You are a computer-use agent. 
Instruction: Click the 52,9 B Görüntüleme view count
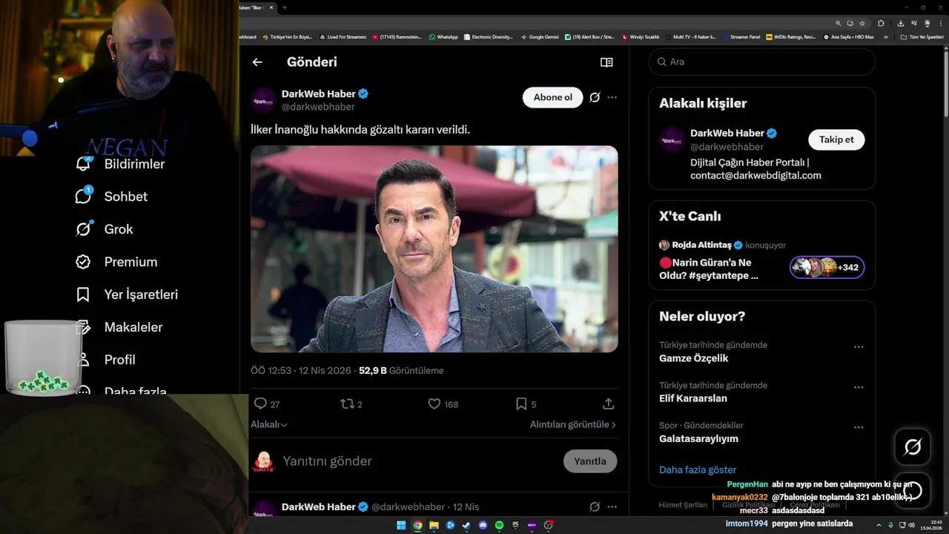(x=401, y=370)
